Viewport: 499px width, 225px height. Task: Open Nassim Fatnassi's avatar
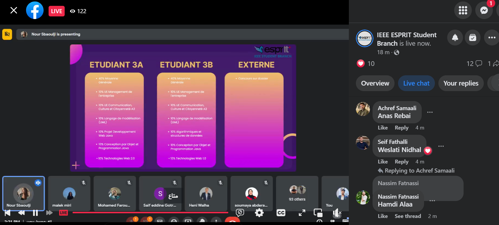[363, 197]
